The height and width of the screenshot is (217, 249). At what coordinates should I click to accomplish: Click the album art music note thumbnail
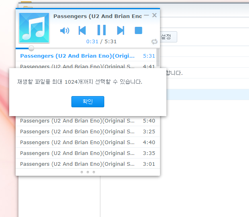tap(34, 28)
